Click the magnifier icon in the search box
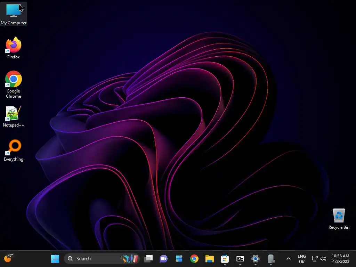 pyautogui.click(x=70, y=259)
